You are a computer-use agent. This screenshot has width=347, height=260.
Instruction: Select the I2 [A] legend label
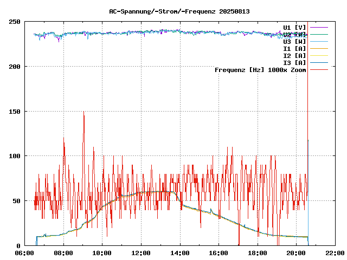coord(294,56)
